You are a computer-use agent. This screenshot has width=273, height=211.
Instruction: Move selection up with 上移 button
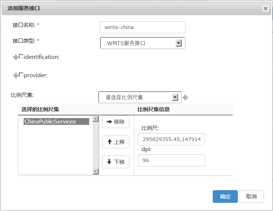(x=115, y=142)
